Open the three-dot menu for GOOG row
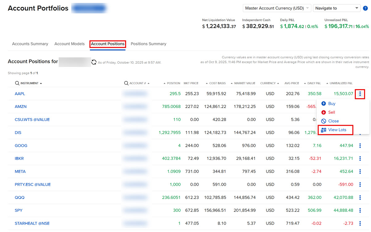The width and height of the screenshot is (371, 232). [360, 146]
